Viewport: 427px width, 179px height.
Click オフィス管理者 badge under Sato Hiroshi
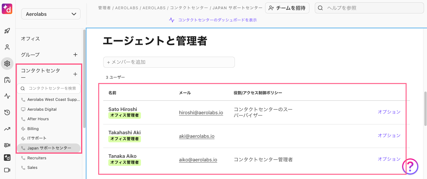point(124,115)
